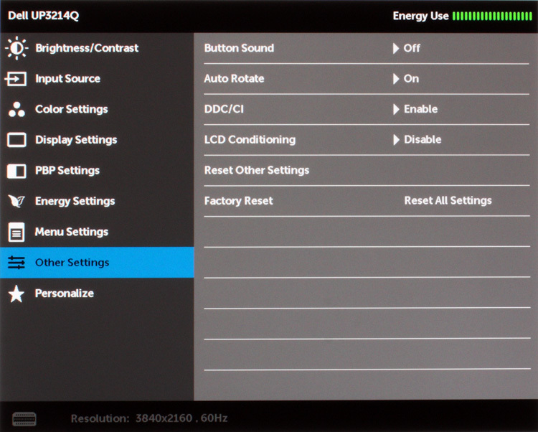
Task: Expand the DDC/CI arrow
Action: point(396,110)
